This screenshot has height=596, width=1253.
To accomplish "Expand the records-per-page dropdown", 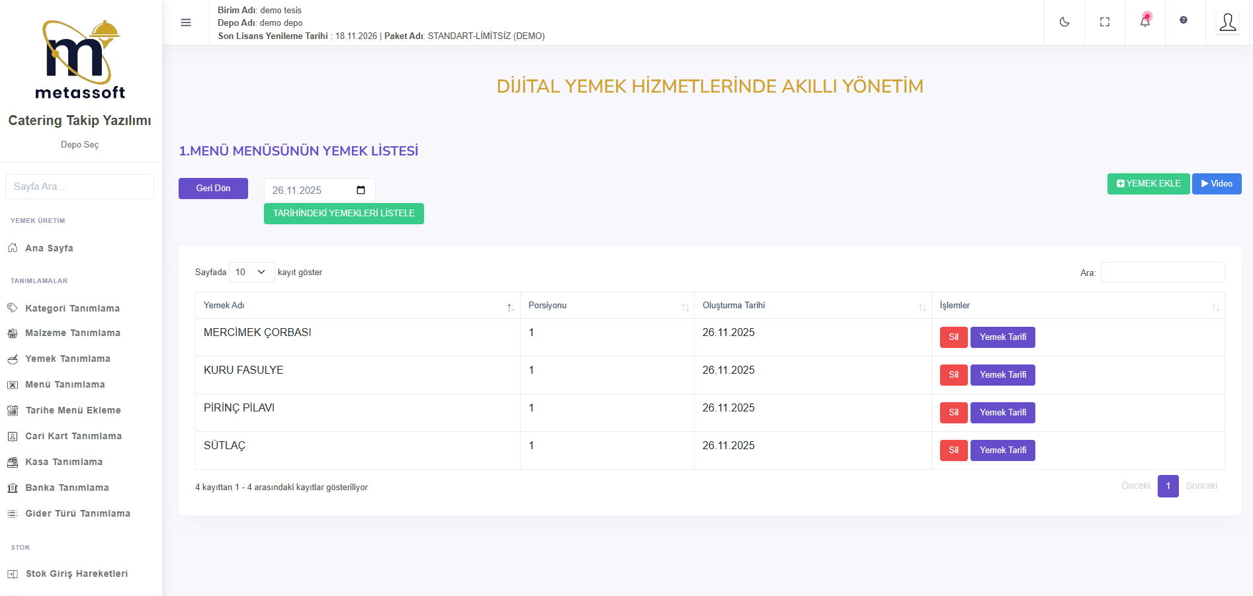I will (251, 273).
